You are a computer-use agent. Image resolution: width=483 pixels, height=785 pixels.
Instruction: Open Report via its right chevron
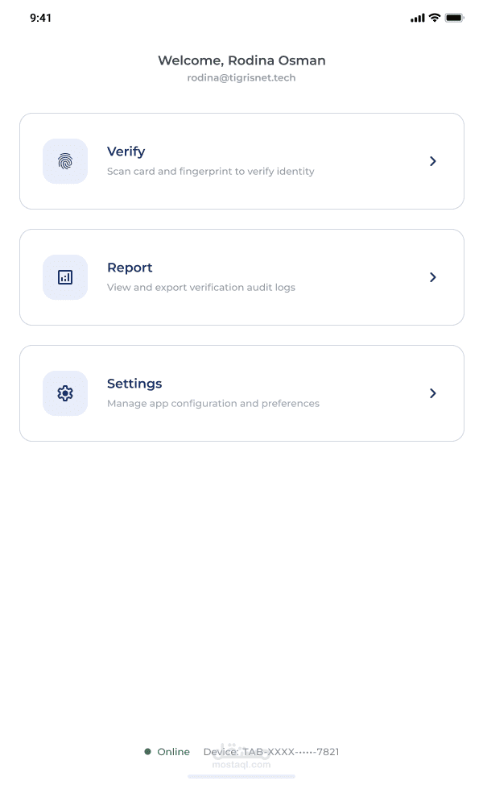point(433,277)
